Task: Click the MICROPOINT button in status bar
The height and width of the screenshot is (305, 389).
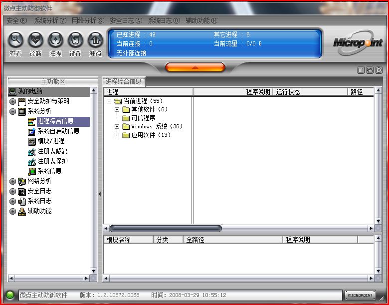Action: (360, 295)
